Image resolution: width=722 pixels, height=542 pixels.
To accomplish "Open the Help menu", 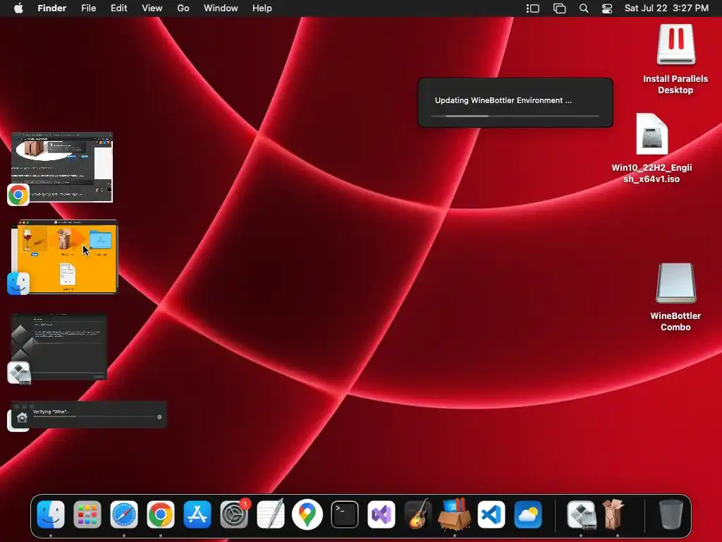I will pos(262,8).
